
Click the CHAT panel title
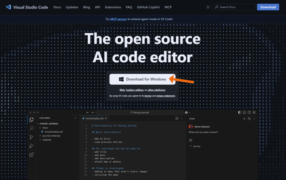[192, 119]
